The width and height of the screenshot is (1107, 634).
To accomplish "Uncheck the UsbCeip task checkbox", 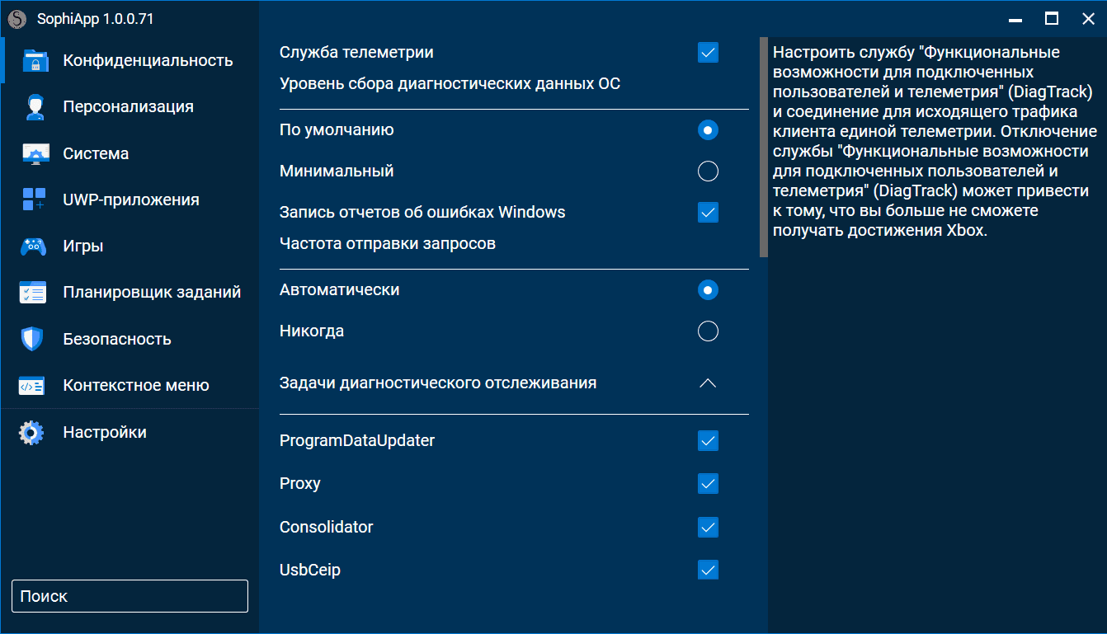I will pyautogui.click(x=708, y=570).
